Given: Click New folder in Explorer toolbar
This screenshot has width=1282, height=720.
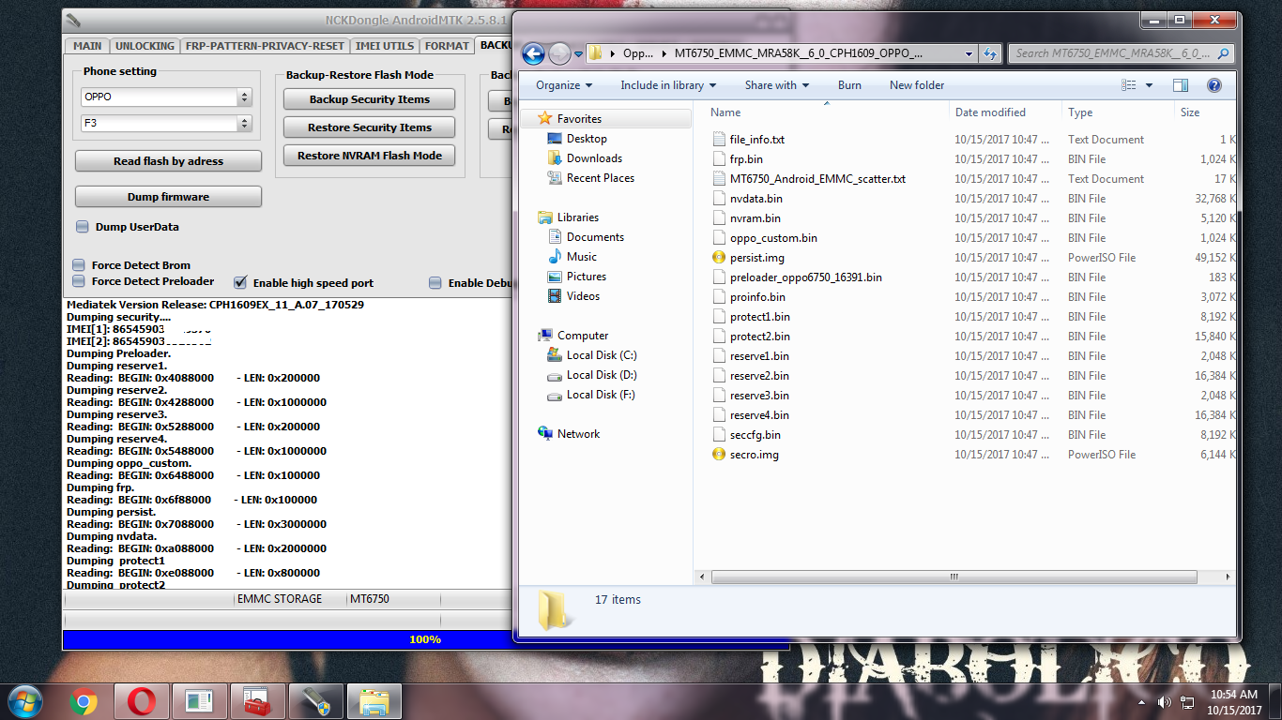Looking at the screenshot, I should click(x=917, y=85).
